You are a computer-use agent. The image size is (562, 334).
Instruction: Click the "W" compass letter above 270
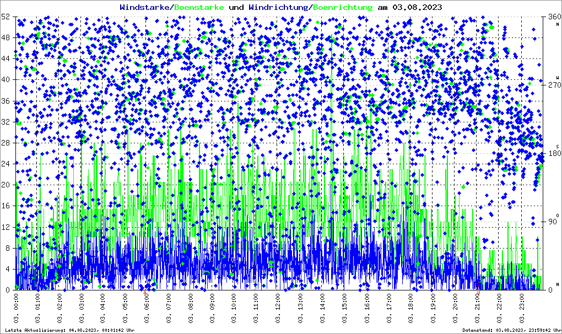[558, 77]
